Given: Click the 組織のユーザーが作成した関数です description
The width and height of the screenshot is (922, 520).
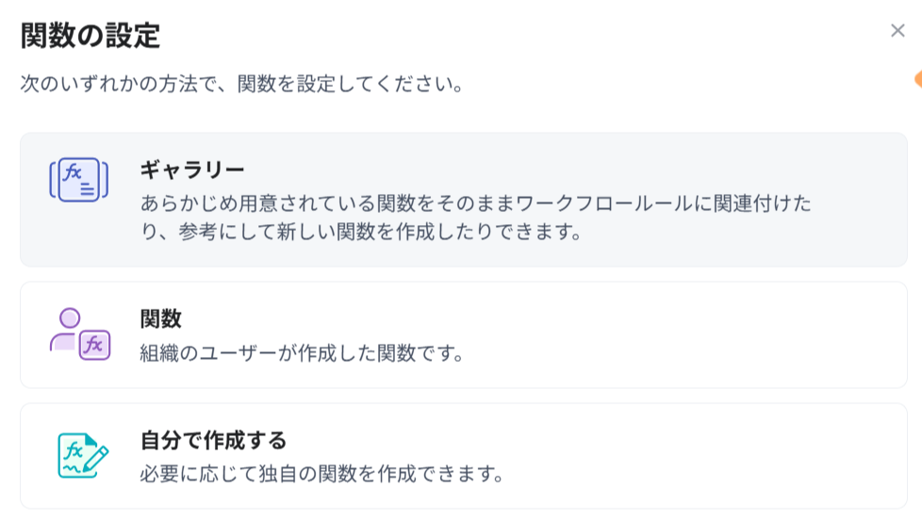Looking at the screenshot, I should pyautogui.click(x=303, y=354).
